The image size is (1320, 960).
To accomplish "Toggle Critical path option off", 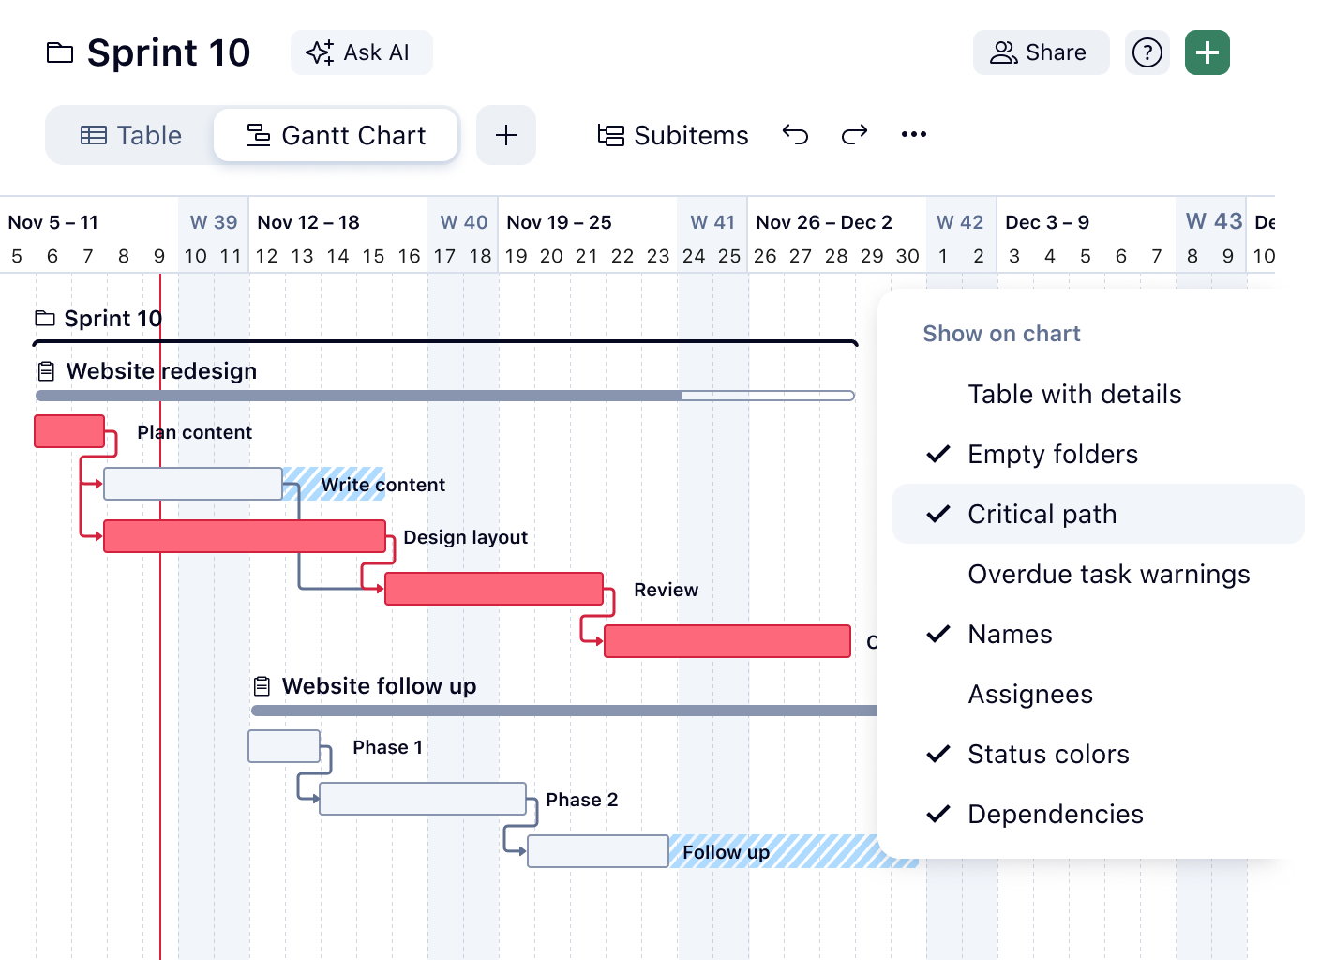I will click(x=1099, y=514).
